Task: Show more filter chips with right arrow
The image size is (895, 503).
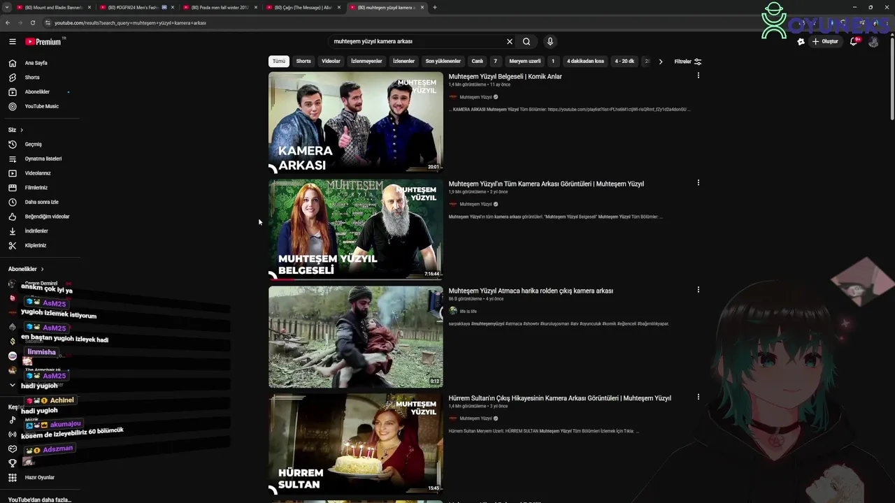Action: click(660, 61)
